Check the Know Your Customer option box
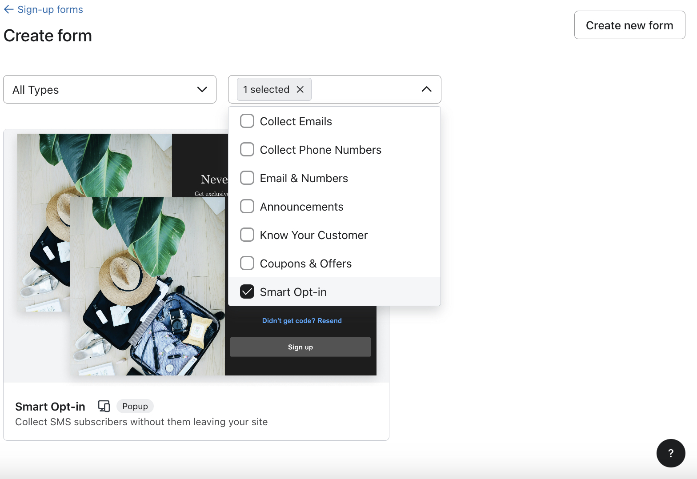The image size is (697, 479). (247, 235)
